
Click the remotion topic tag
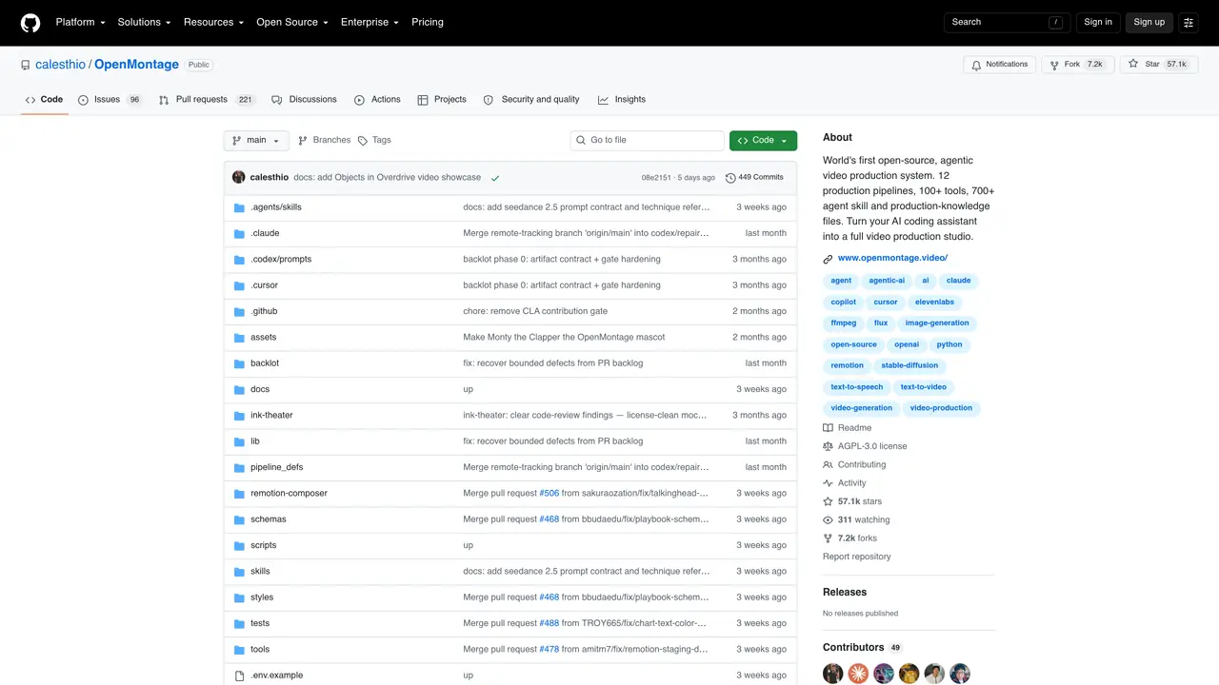tap(847, 365)
